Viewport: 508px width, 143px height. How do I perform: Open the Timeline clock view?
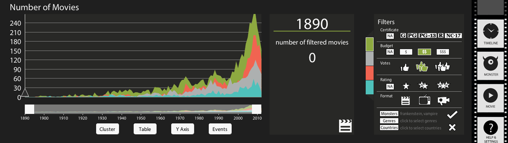coord(491,33)
